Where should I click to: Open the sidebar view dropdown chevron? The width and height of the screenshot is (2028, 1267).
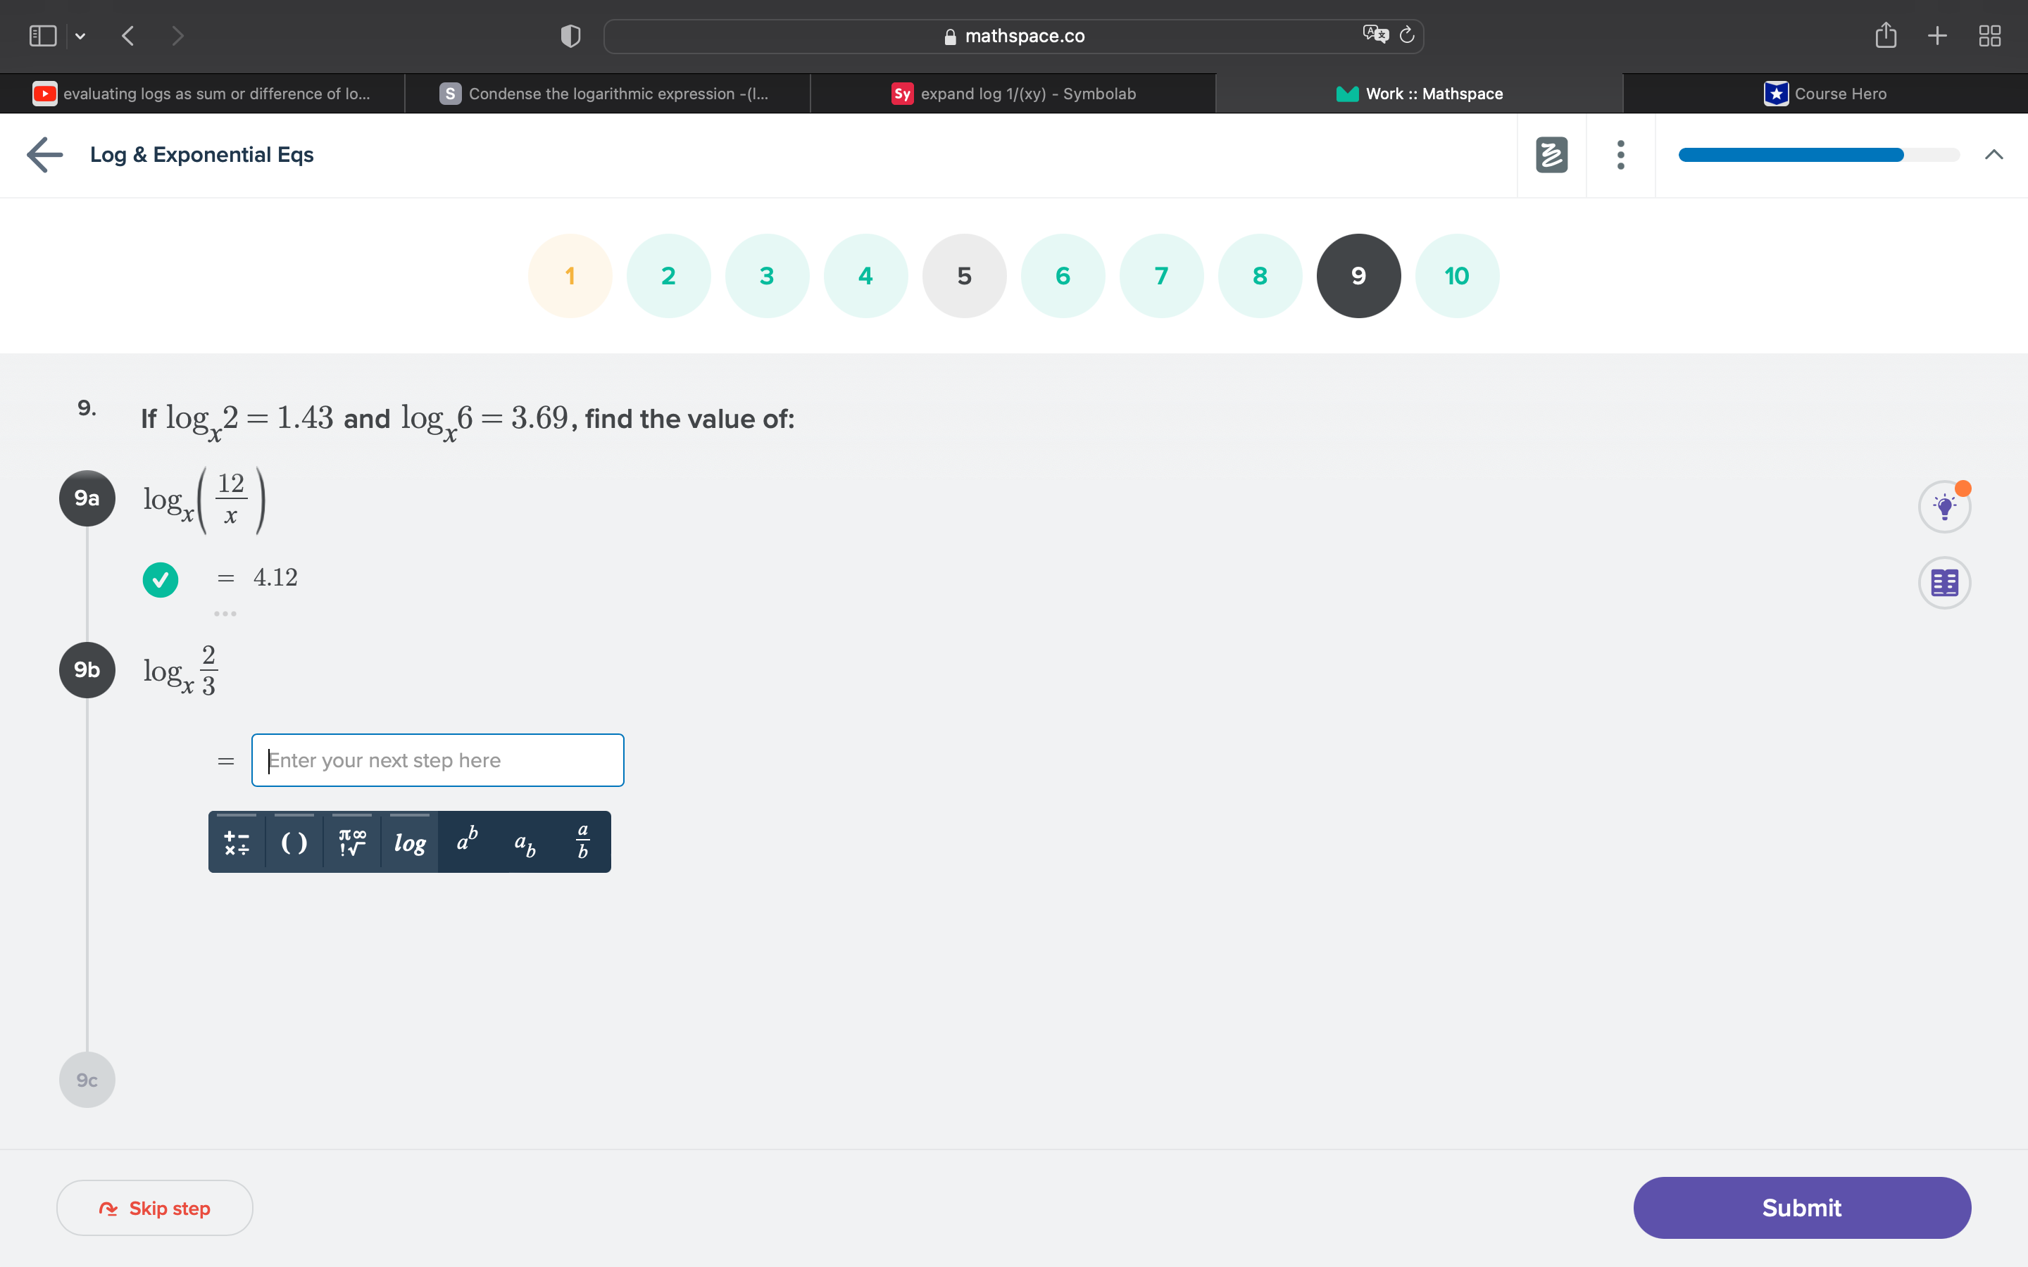point(81,36)
